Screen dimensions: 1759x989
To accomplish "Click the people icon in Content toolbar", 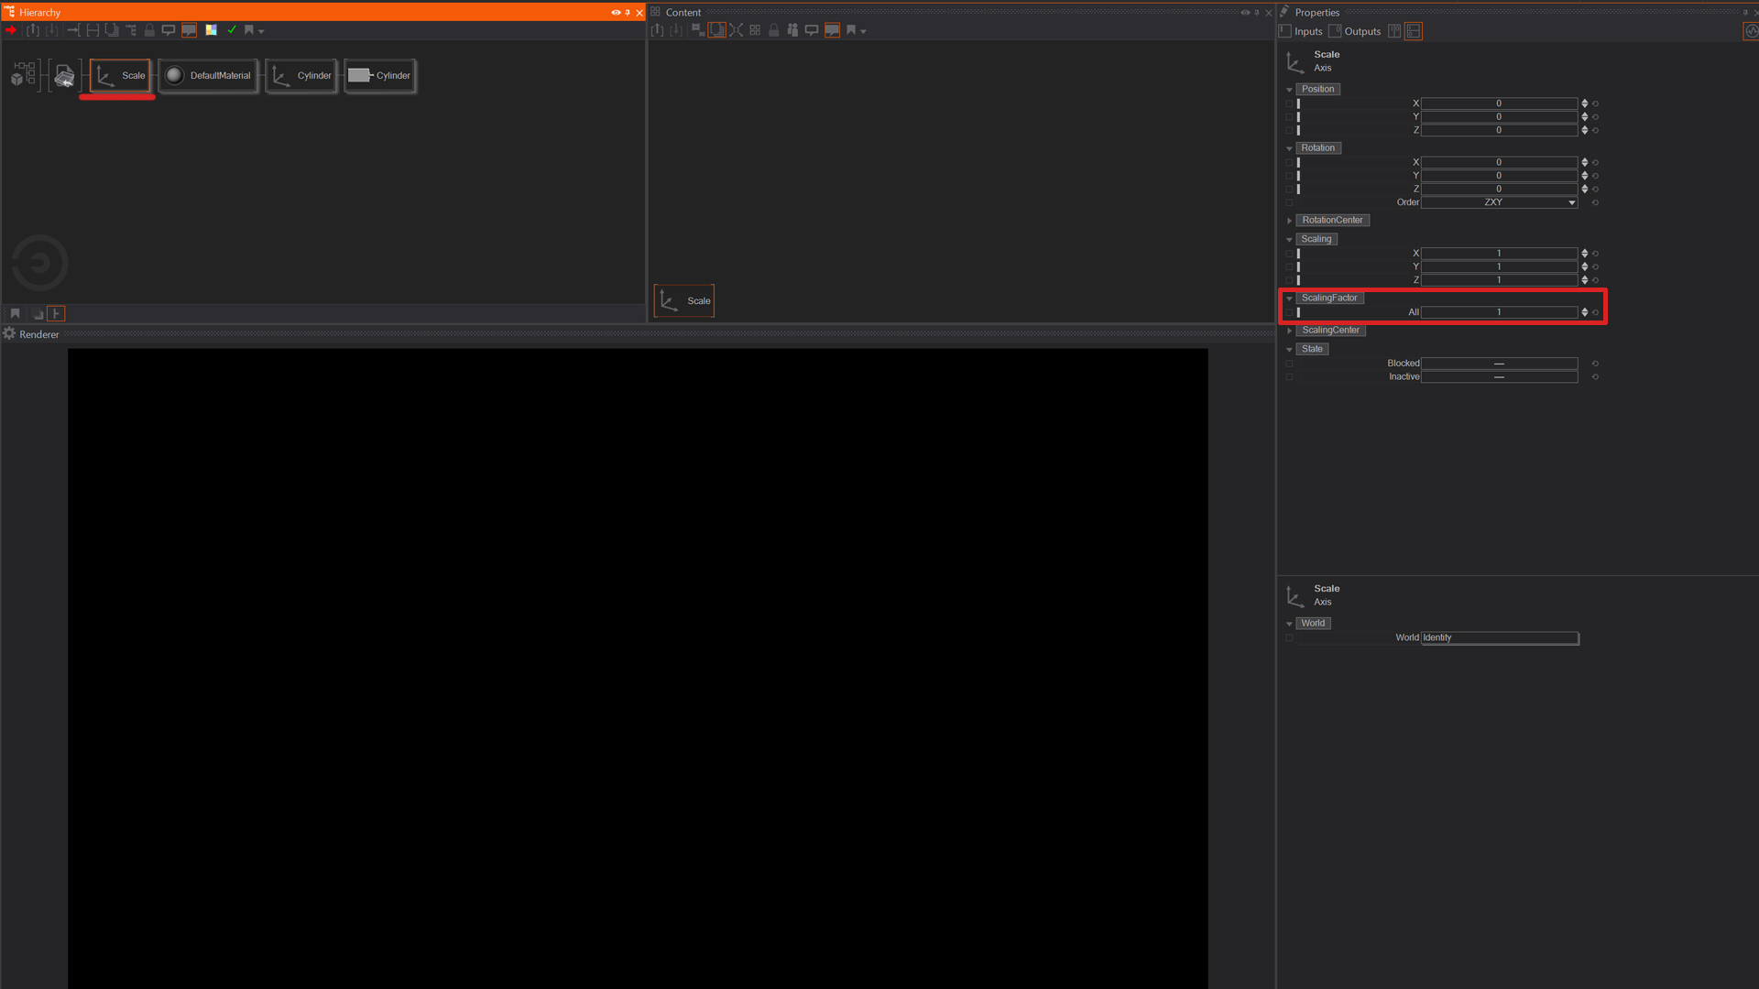I will pos(792,30).
